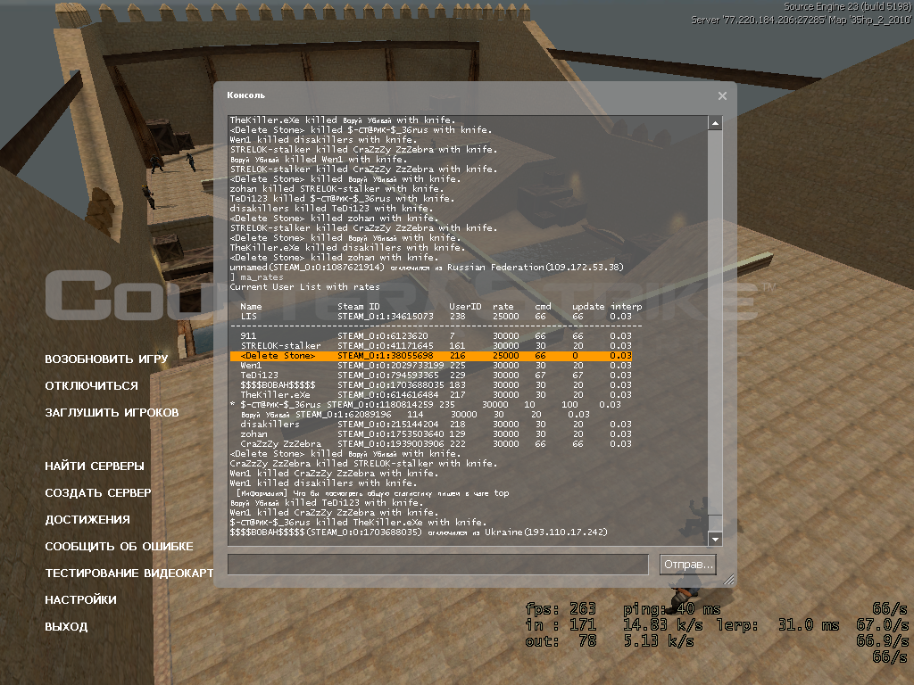
Task: Click the "rate" column header
Action: pyautogui.click(x=503, y=307)
